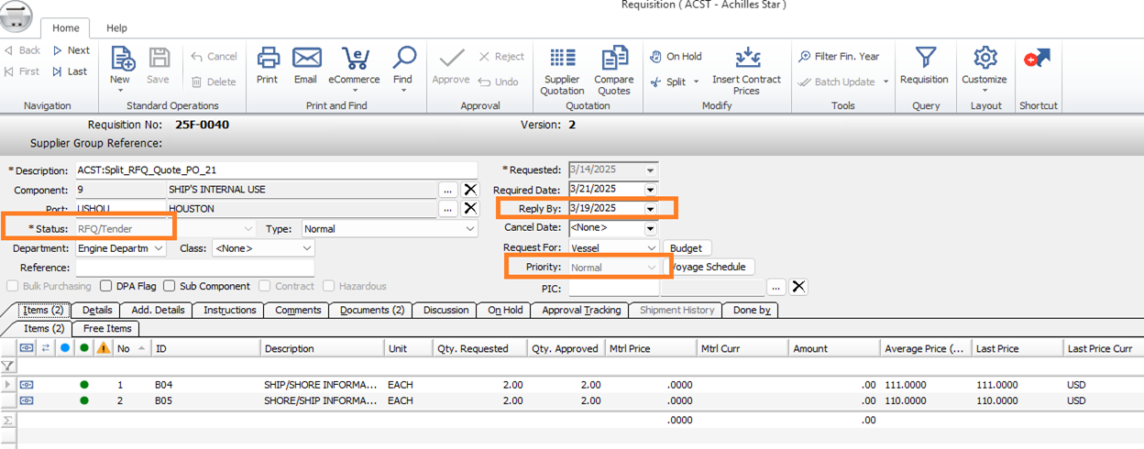Clear the Port field with X
The image size is (1144, 449).
tap(469, 209)
